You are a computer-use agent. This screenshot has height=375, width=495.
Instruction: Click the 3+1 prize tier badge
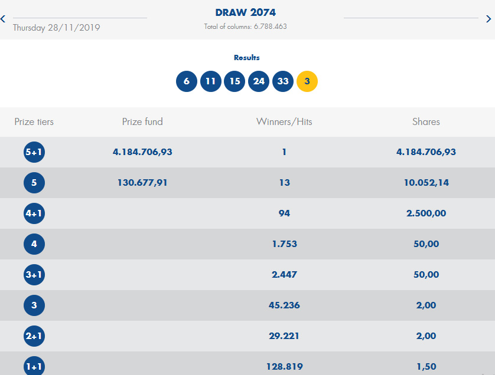(34, 275)
